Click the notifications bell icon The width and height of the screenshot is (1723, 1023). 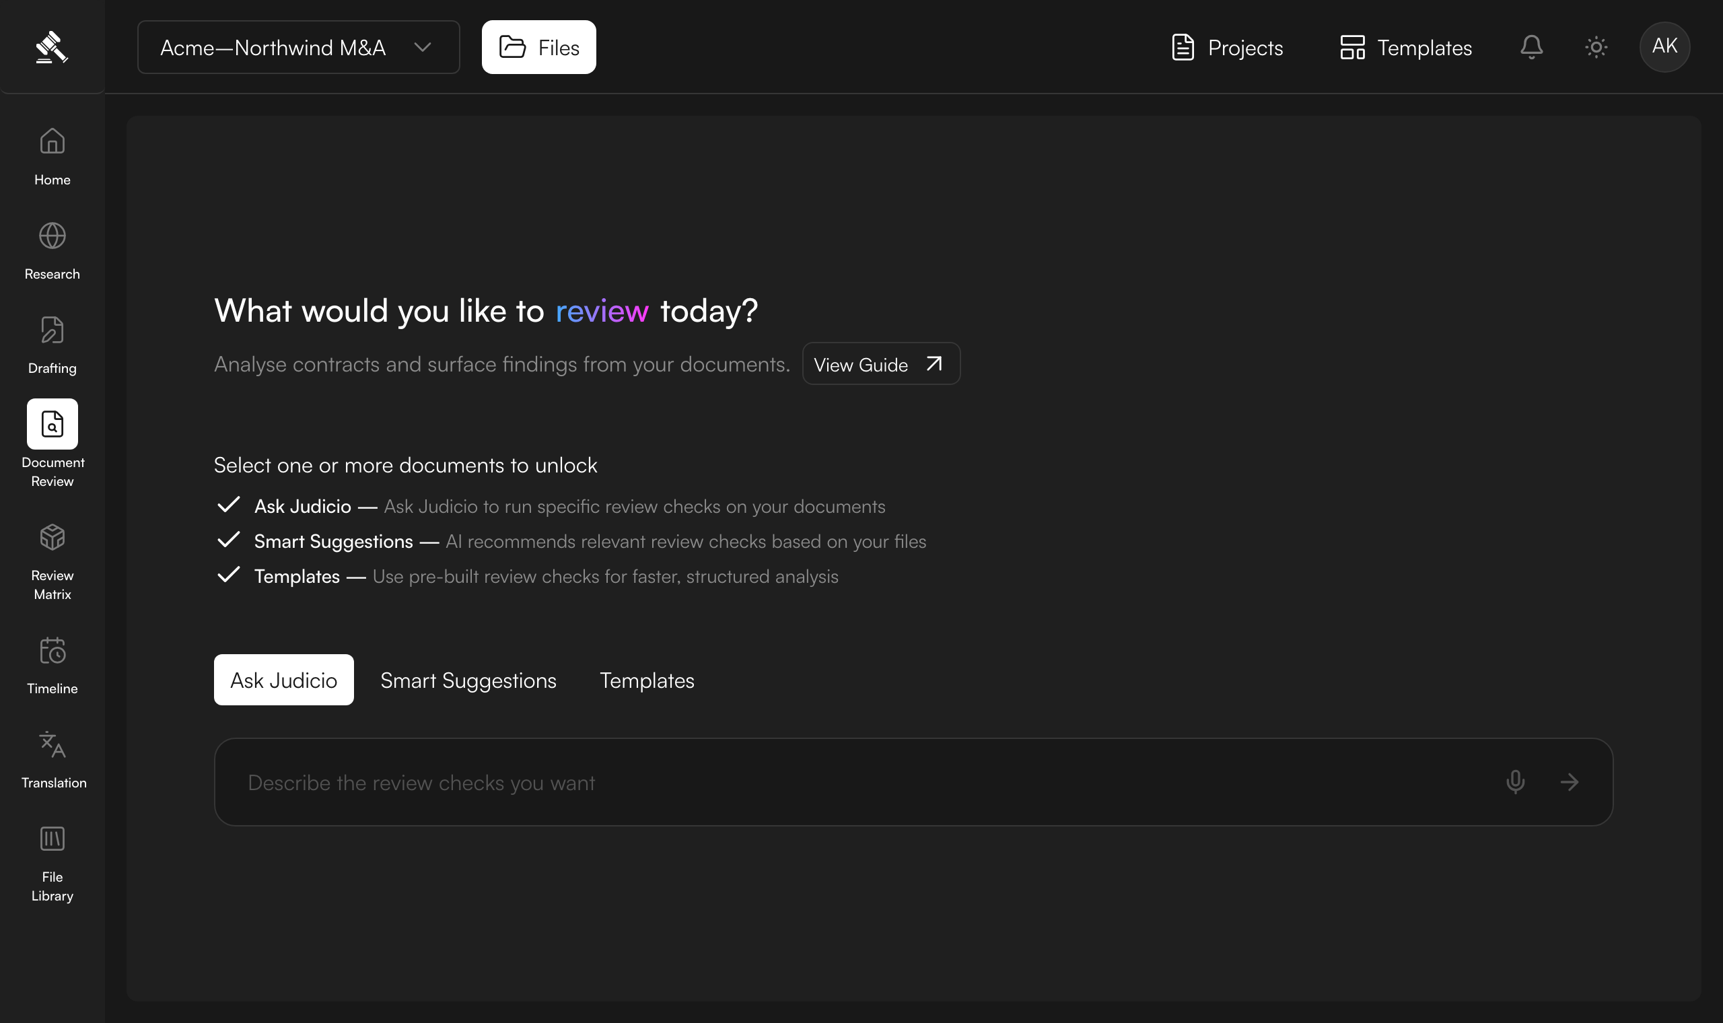click(1531, 47)
